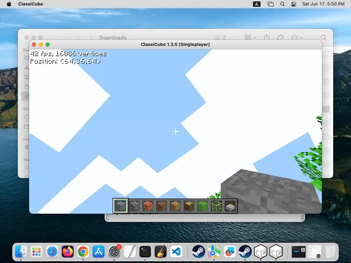The height and width of the screenshot is (263, 351).
Task: Open System Preferences from the Dock
Action: [x=114, y=252]
